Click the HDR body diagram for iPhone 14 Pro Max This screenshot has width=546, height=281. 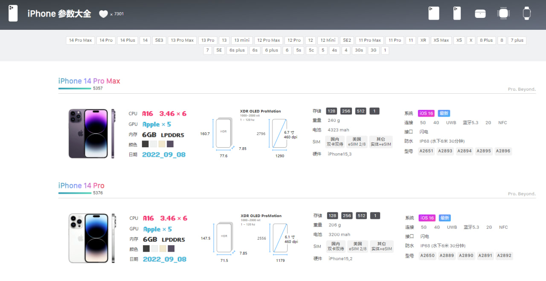pyautogui.click(x=224, y=133)
